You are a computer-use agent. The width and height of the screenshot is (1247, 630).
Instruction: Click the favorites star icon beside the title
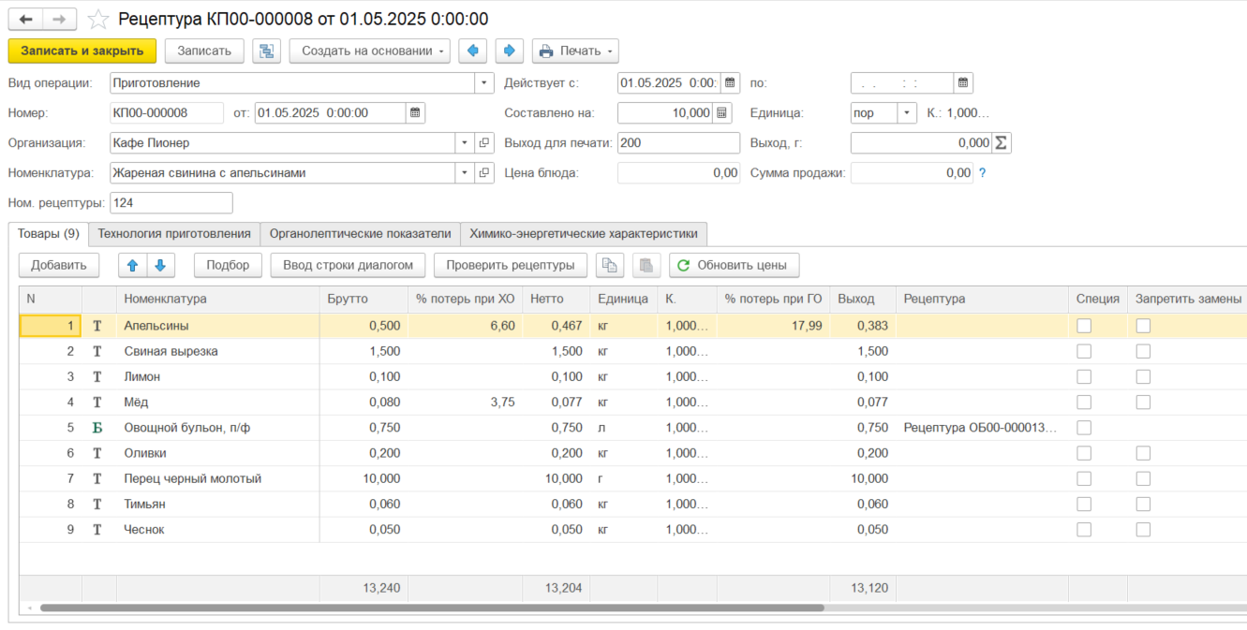(x=98, y=20)
